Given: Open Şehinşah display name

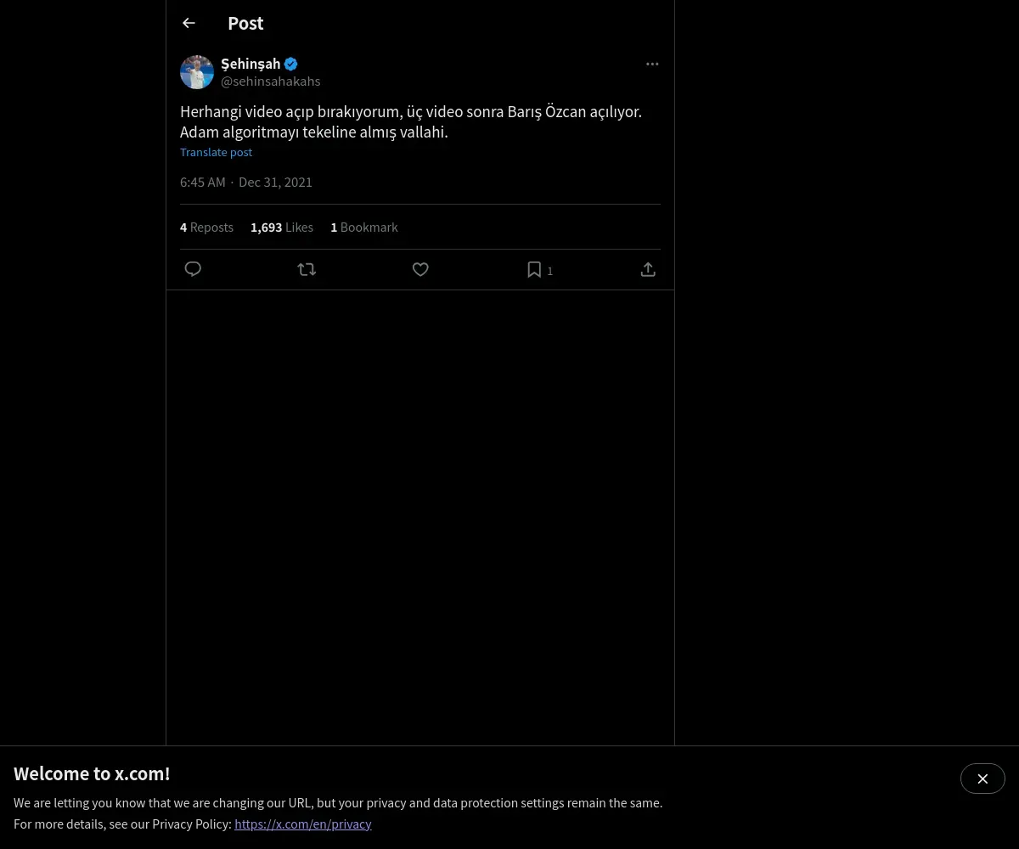Looking at the screenshot, I should [251, 64].
